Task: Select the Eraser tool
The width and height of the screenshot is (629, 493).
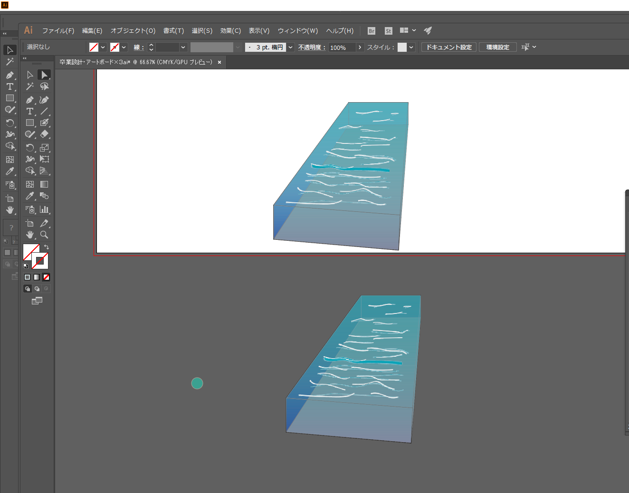Action: [44, 134]
